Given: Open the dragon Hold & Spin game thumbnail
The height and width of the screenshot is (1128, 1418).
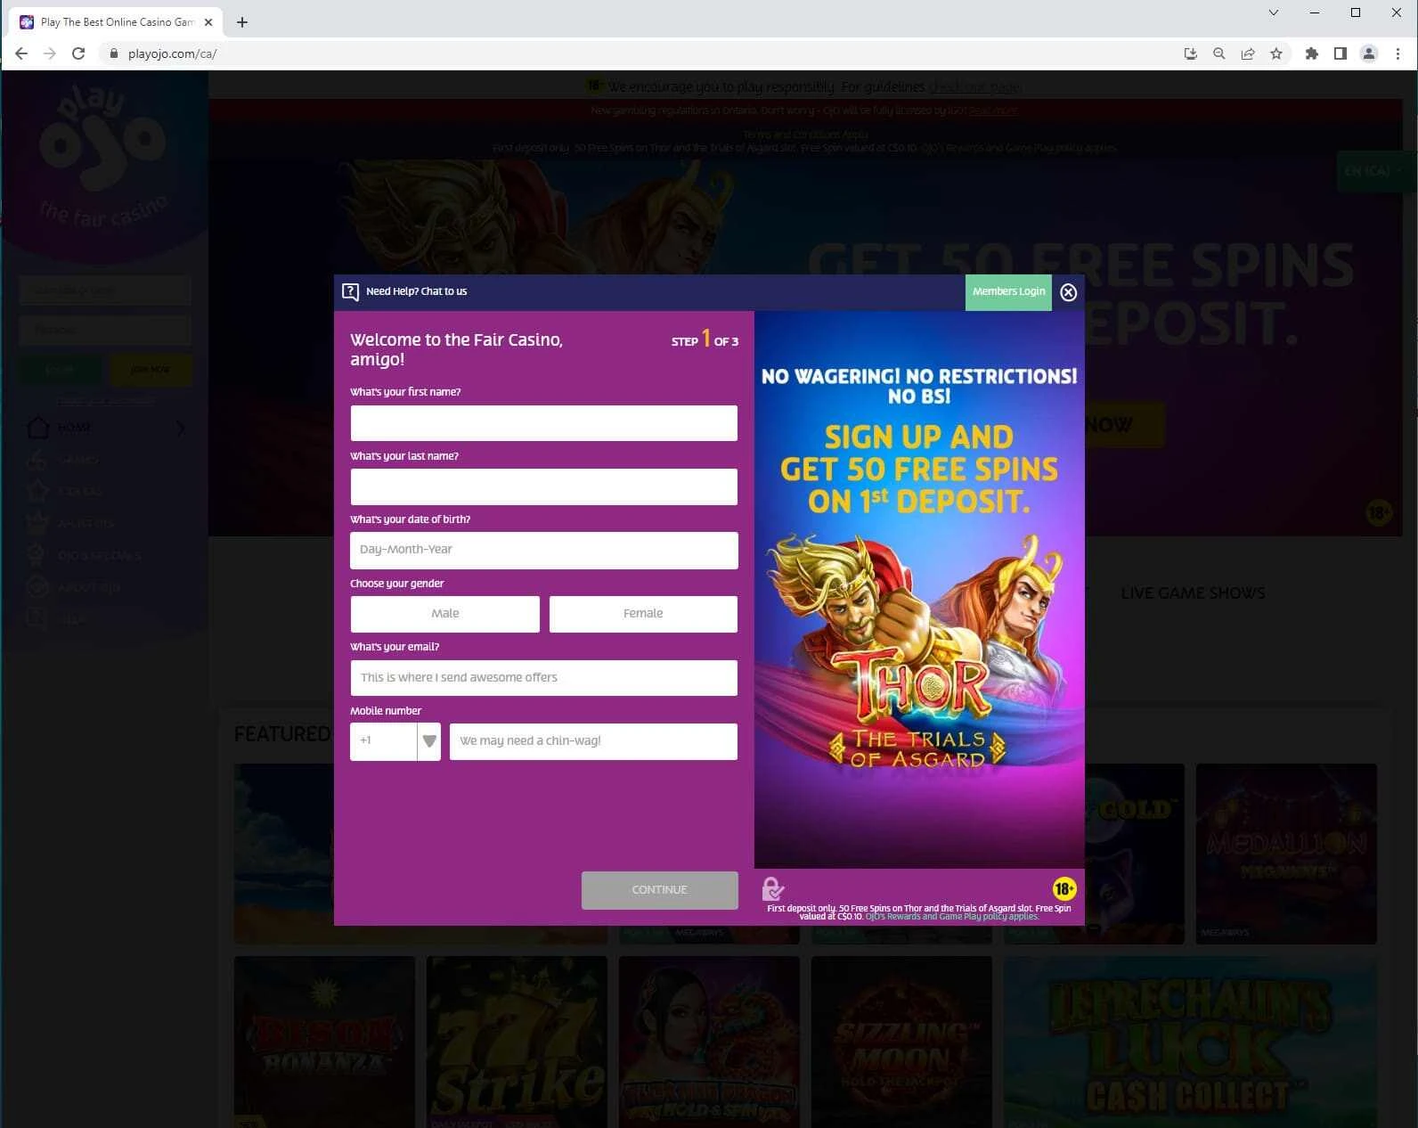Looking at the screenshot, I should point(709,1042).
